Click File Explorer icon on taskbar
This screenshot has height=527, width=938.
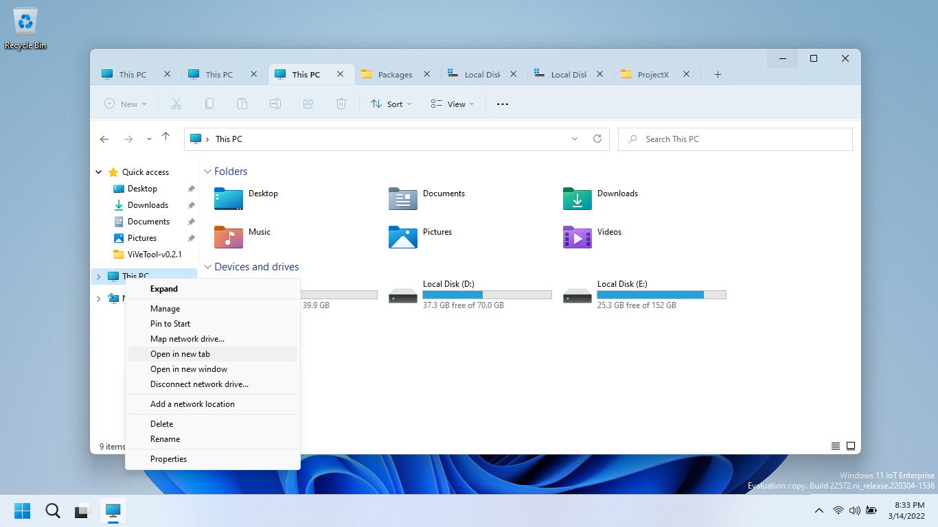click(x=113, y=511)
